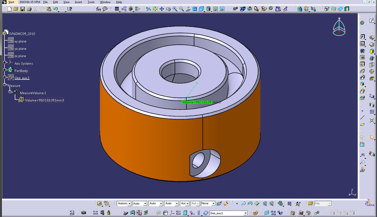Click the Swap Visible Space icon
This screenshot has width=377, height=217.
222,9
